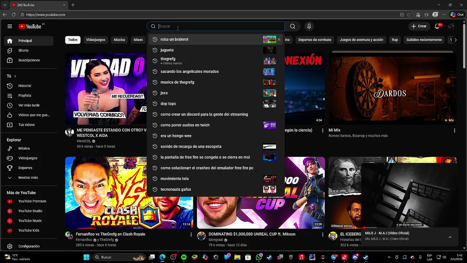The height and width of the screenshot is (263, 467).
Task: Click the YouTube logo
Action: click(x=30, y=26)
